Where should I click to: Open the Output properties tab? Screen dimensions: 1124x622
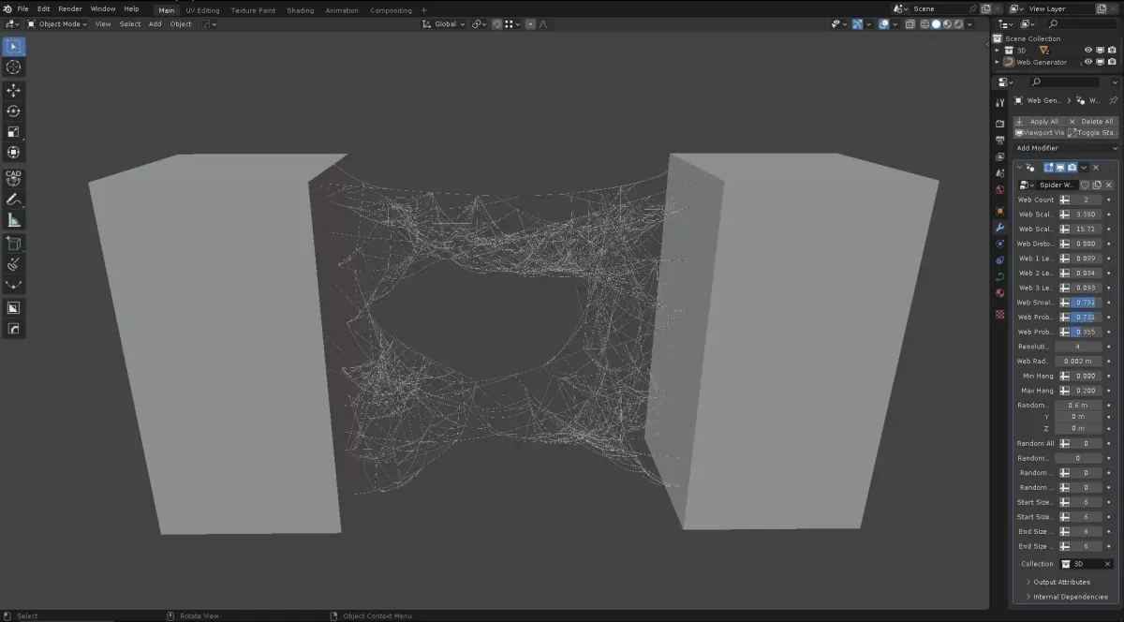click(x=1000, y=141)
